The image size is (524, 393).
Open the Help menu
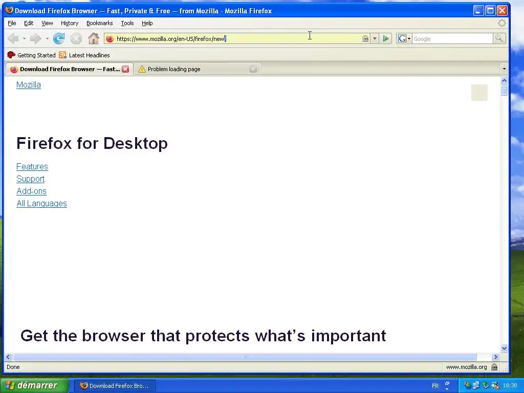[x=147, y=23]
